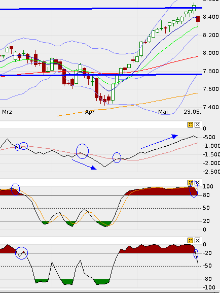Click the 80 overbought level label
This screenshot has width=220, height=293.
click(206, 195)
